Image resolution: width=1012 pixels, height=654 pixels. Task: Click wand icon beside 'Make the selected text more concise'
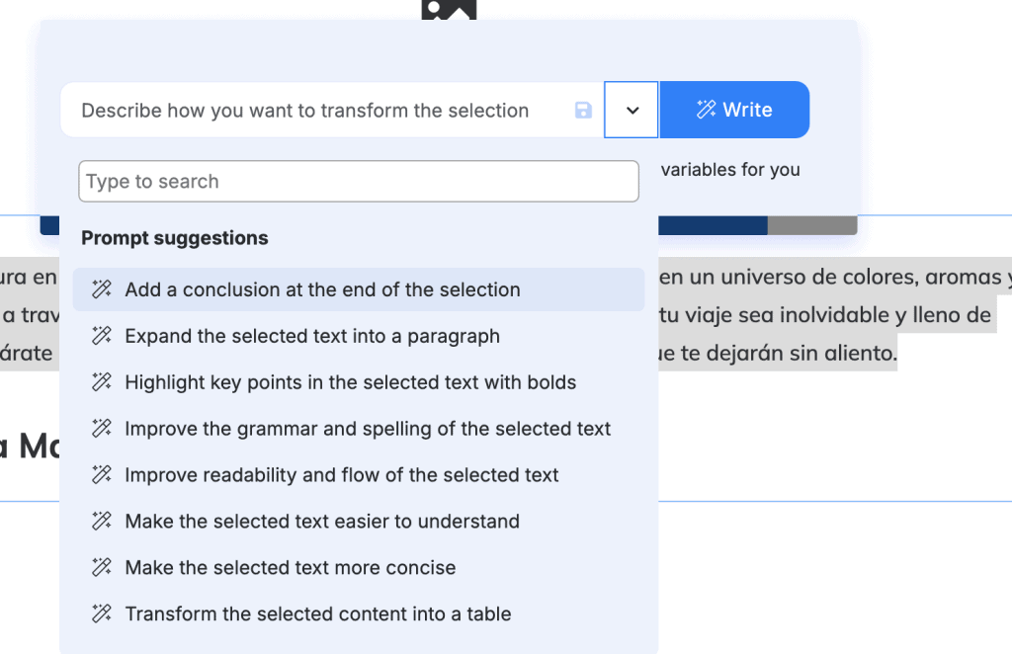coord(102,568)
